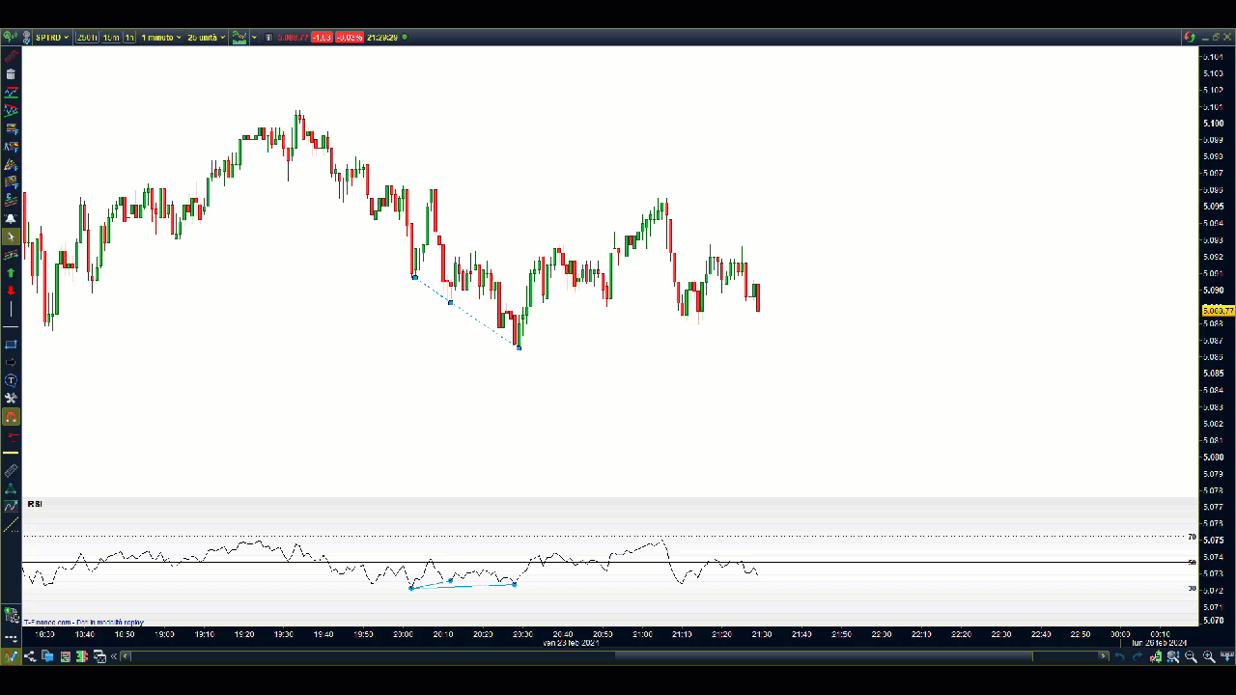Click the green up arrow tool
The width and height of the screenshot is (1236, 695).
tap(11, 273)
